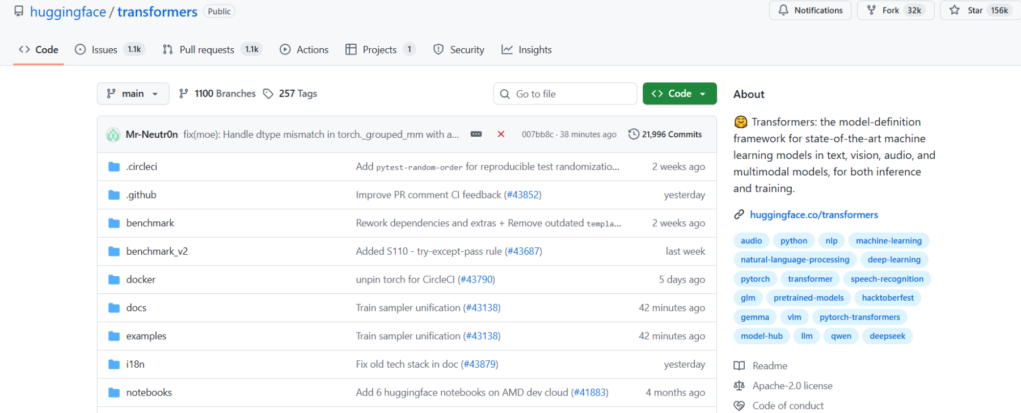Click the Notifications bell button
Screen dimensions: 1021x413
pyautogui.click(x=810, y=10)
